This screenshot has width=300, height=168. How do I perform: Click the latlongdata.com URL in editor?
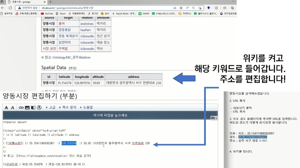(x=42, y=156)
